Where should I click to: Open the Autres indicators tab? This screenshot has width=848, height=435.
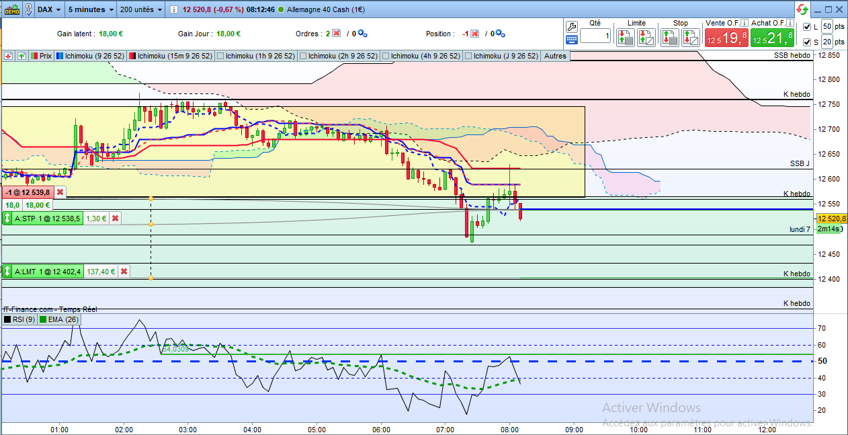point(555,56)
